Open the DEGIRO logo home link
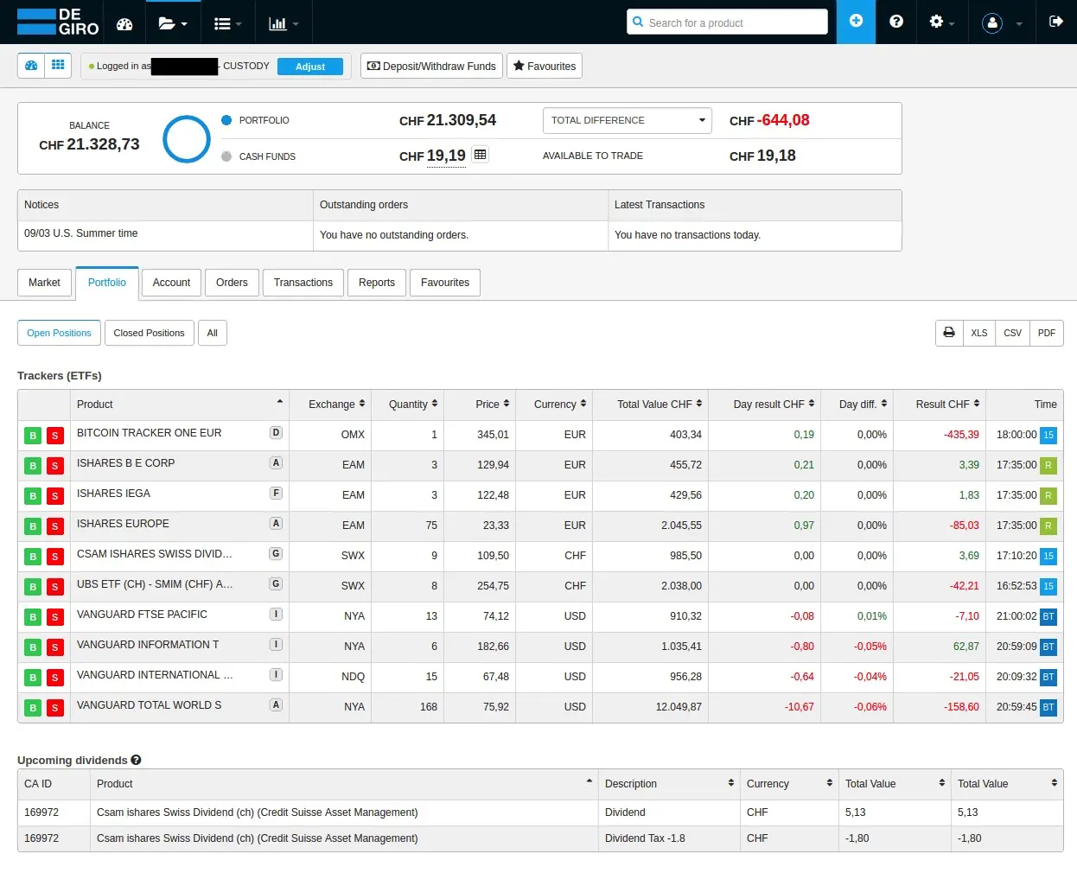Image resolution: width=1077 pixels, height=873 pixels. coord(58,22)
